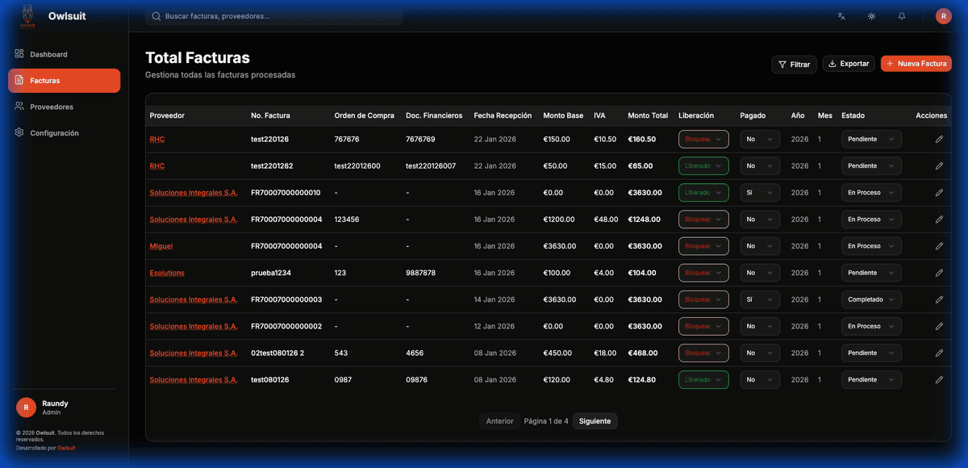Advance pagination with the Siguiente button
The width and height of the screenshot is (968, 468).
point(595,420)
